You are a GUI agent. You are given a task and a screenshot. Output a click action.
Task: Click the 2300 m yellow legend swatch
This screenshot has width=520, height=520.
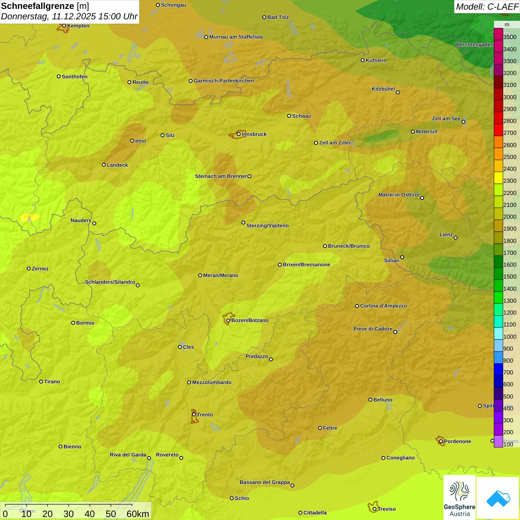click(x=498, y=178)
